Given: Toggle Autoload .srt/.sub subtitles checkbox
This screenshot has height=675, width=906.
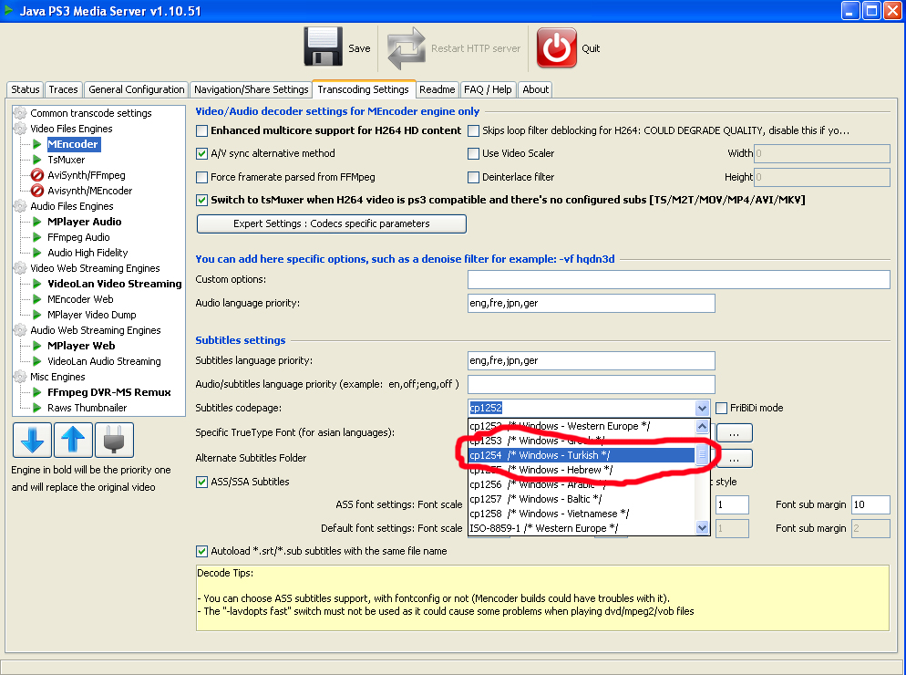Looking at the screenshot, I should [201, 551].
